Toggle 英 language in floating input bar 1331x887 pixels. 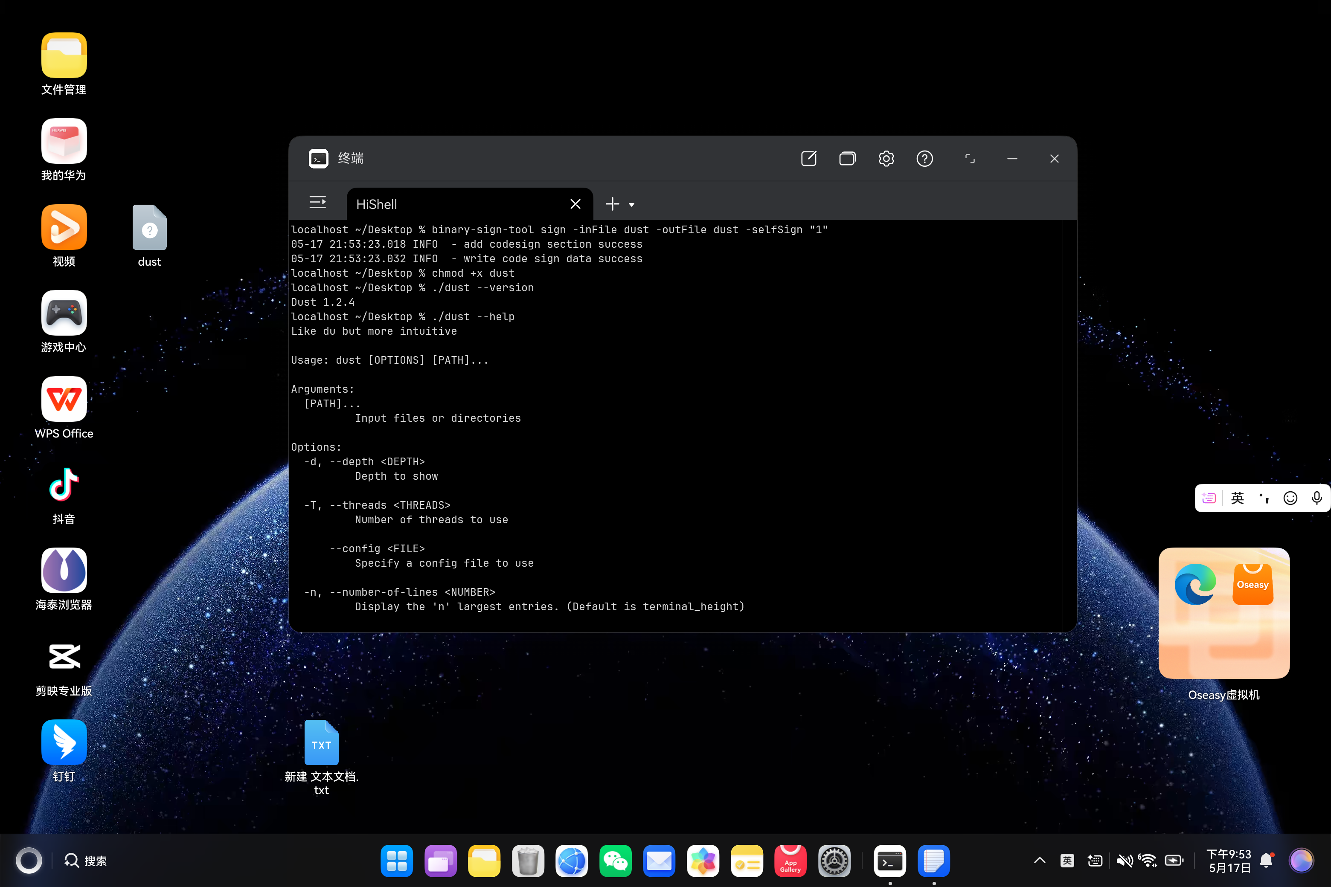[x=1238, y=498]
